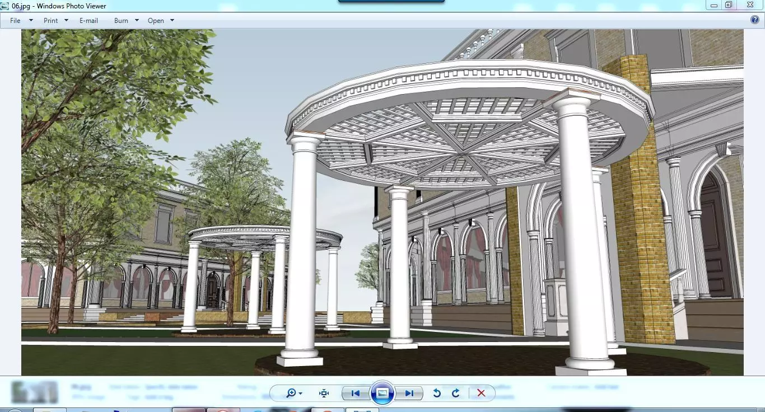Viewport: 765px width, 412px height.
Task: Restore down the Photo Viewer window
Action: point(729,5)
